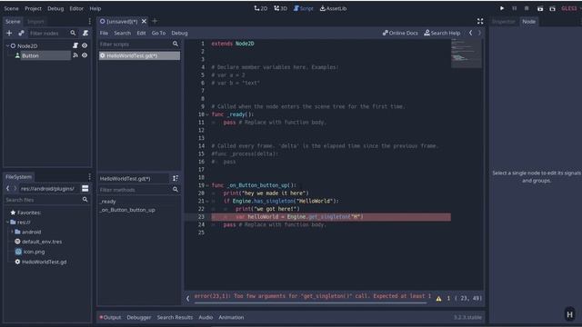Pause the running scene
582x327 pixels.
(x=514, y=8)
